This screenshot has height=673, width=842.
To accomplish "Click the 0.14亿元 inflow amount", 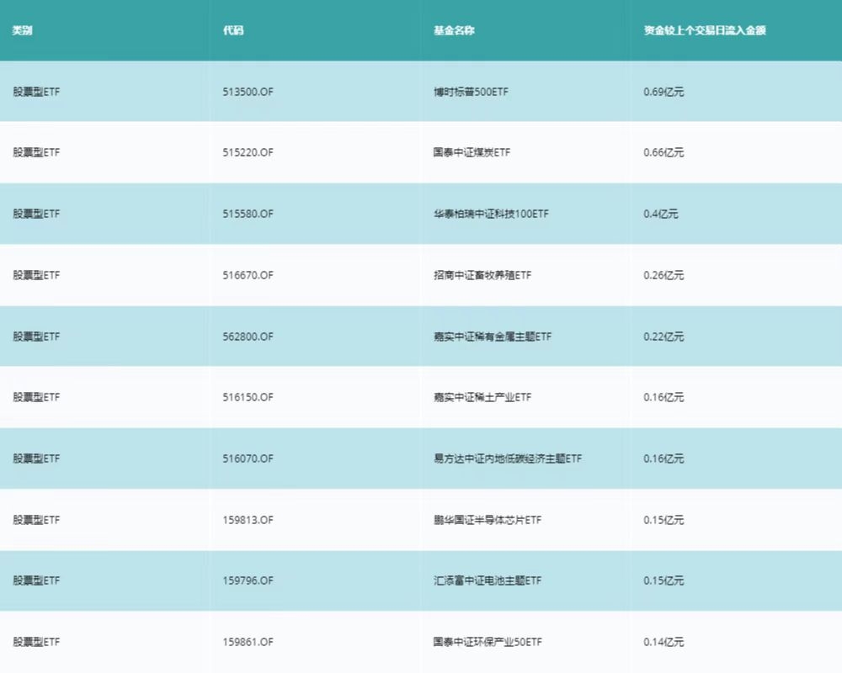I will 663,642.
